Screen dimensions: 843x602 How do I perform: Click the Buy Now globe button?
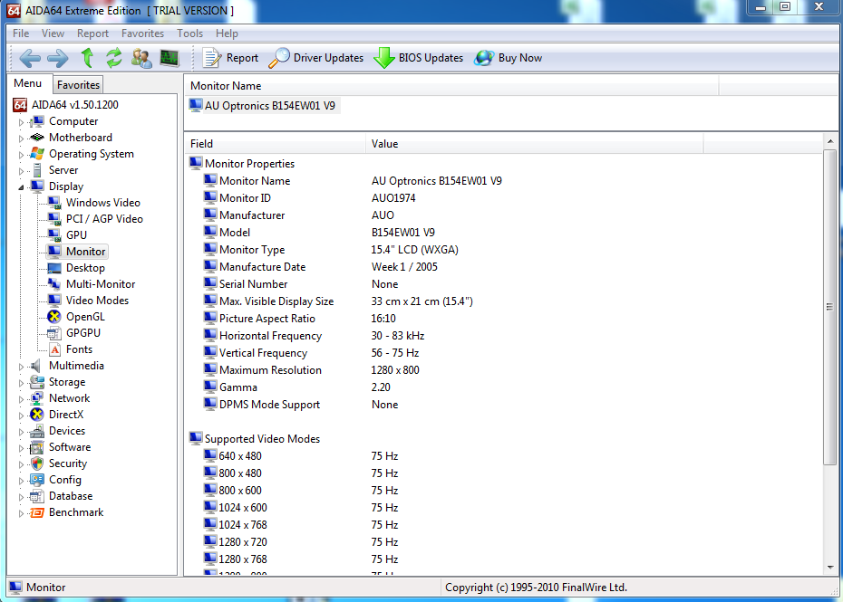pyautogui.click(x=508, y=58)
